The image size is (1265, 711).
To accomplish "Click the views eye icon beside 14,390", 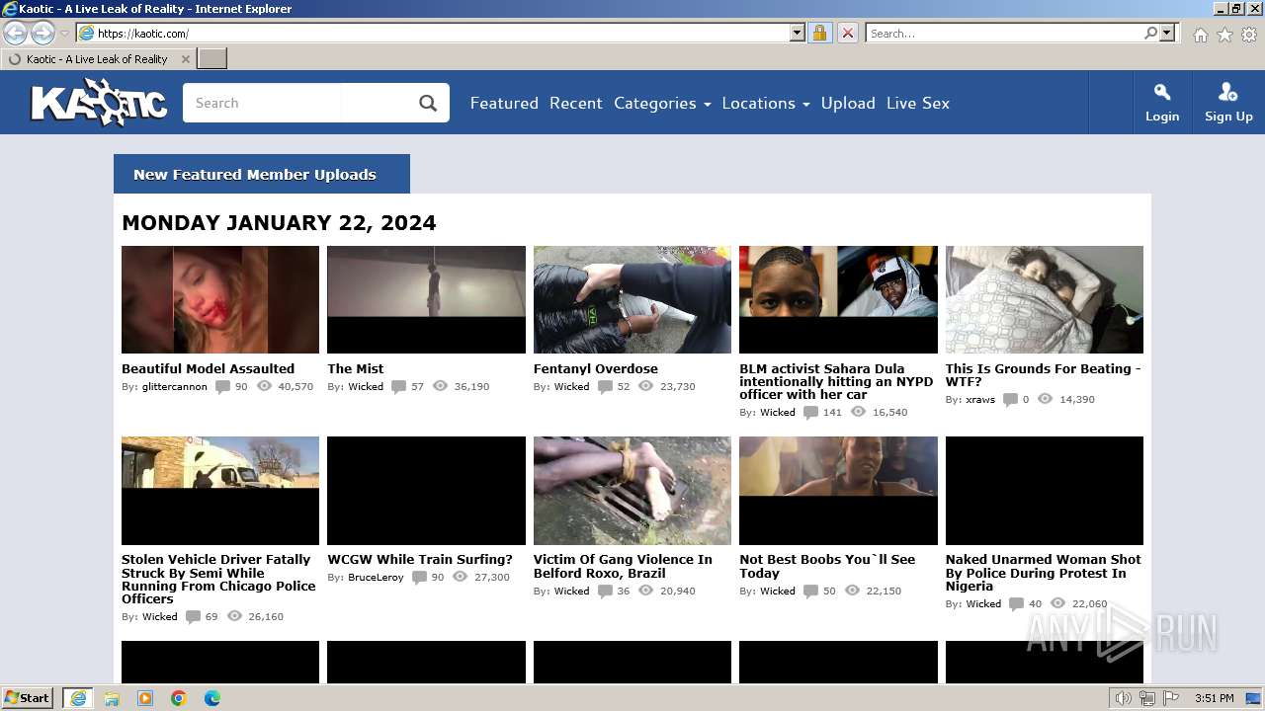I will pyautogui.click(x=1046, y=399).
